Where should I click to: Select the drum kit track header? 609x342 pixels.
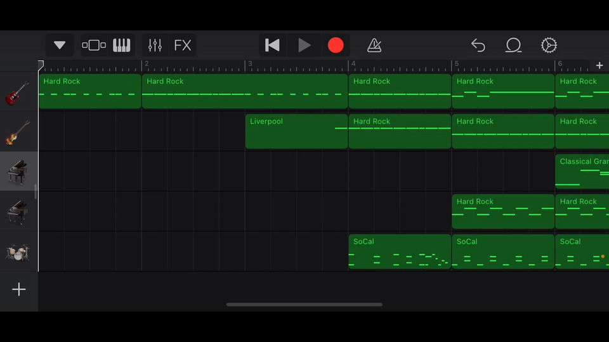pos(18,252)
